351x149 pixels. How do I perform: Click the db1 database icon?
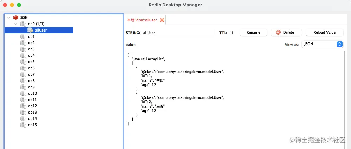tap(23, 36)
